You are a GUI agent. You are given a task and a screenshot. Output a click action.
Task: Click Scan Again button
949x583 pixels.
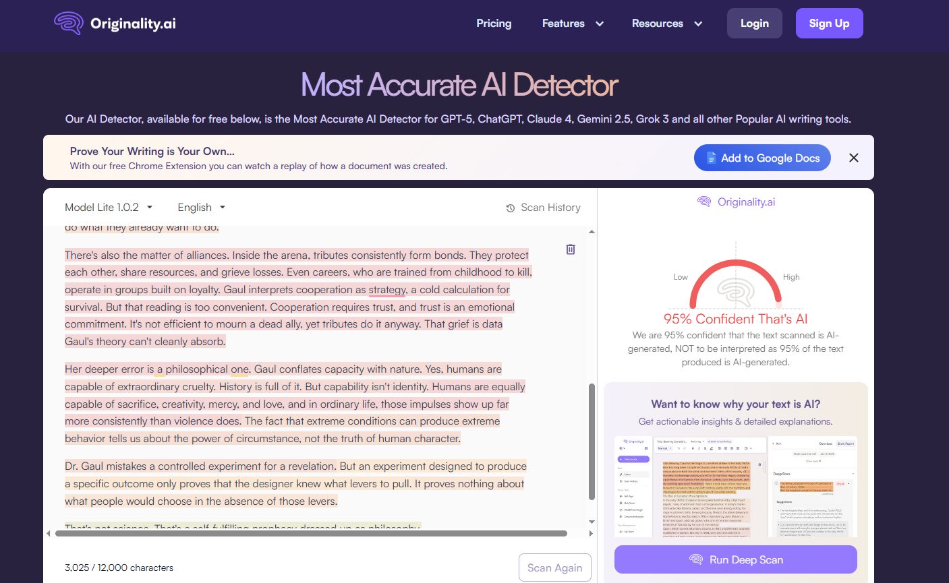tap(554, 567)
